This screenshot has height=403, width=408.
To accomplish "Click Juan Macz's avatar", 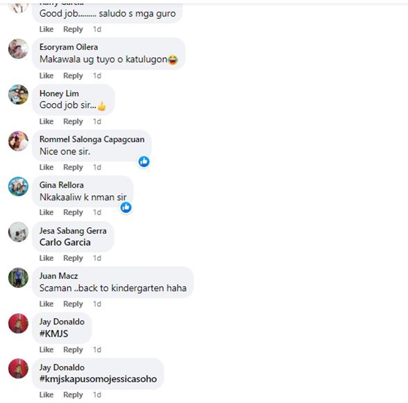I will click(x=18, y=278).
